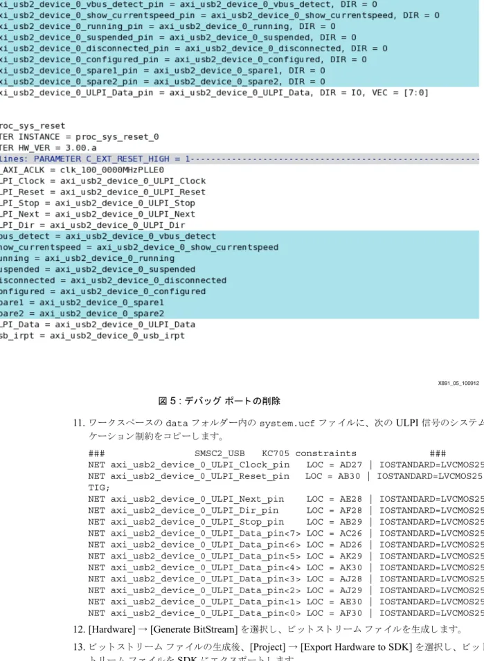Click the ULPI_Data_pin<0> LOC = AF30 constraint
This screenshot has height=661, width=484.
[x=286, y=613]
